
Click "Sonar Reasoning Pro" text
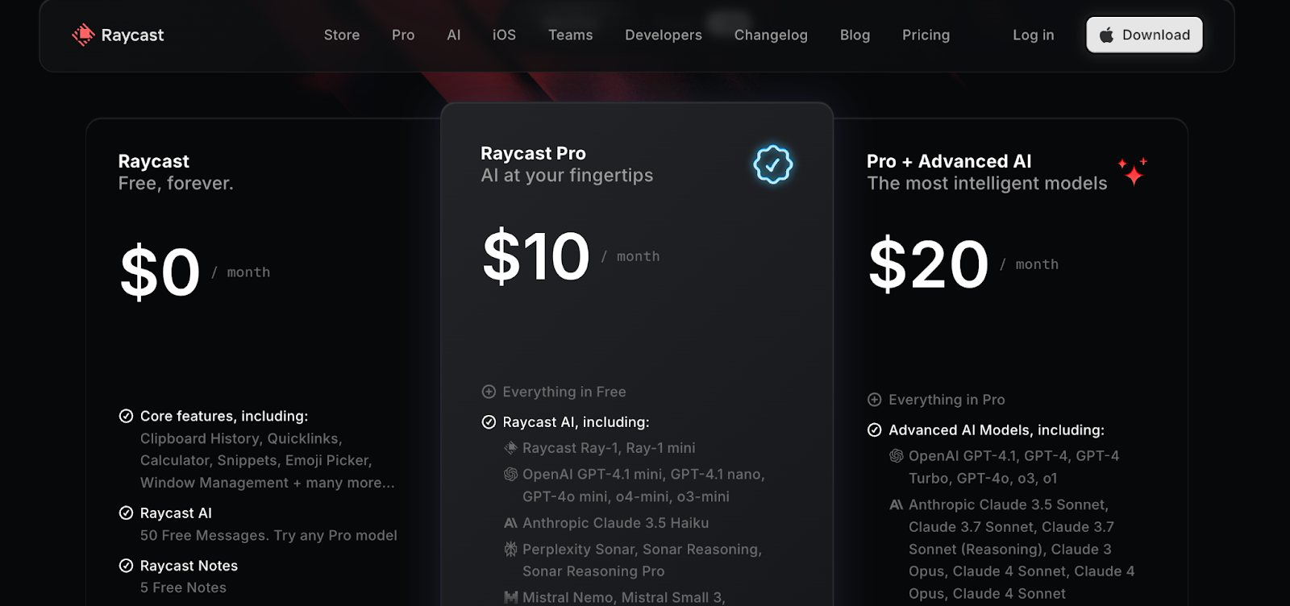(x=593, y=571)
